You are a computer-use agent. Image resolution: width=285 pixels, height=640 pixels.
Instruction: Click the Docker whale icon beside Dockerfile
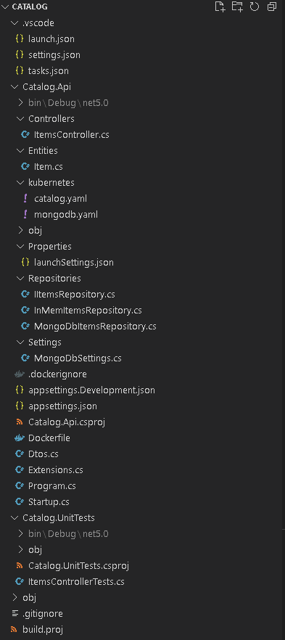click(19, 438)
